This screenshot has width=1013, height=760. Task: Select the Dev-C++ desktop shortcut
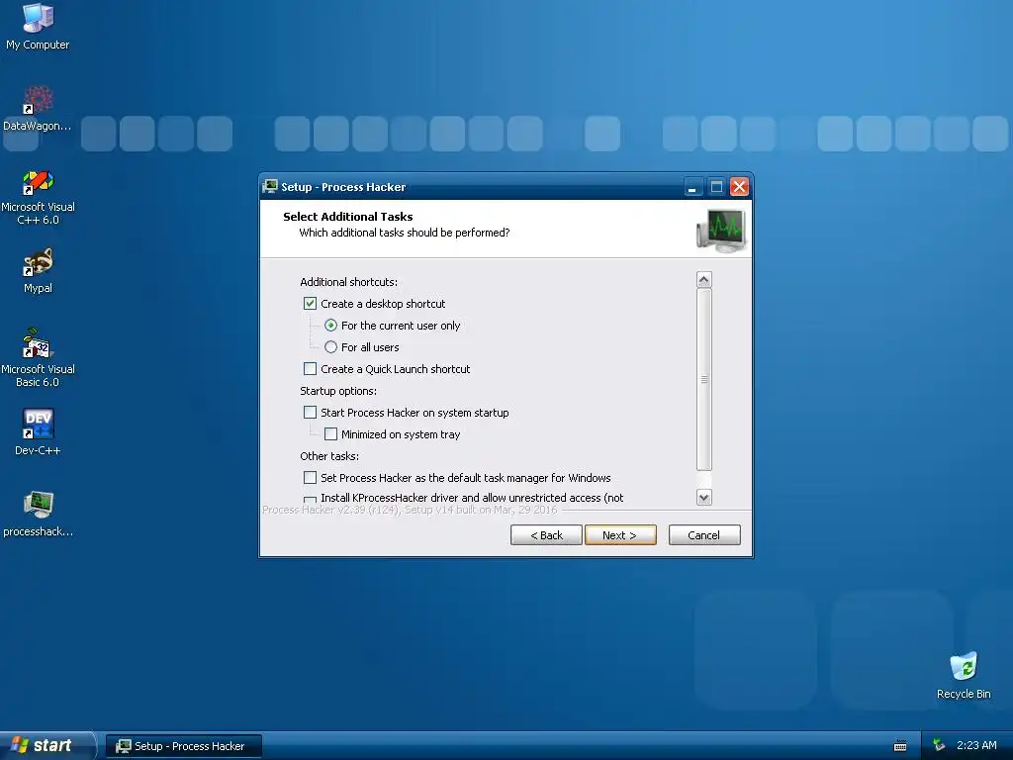[x=38, y=431]
